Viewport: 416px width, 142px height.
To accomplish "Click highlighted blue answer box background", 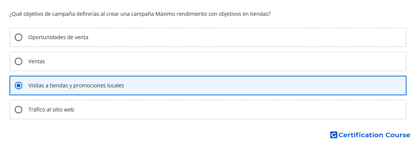I will tap(265, 86).
